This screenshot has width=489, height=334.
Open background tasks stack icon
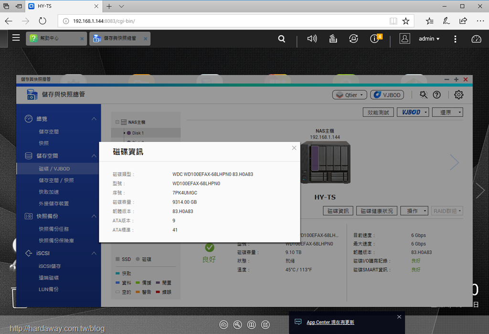click(x=333, y=39)
